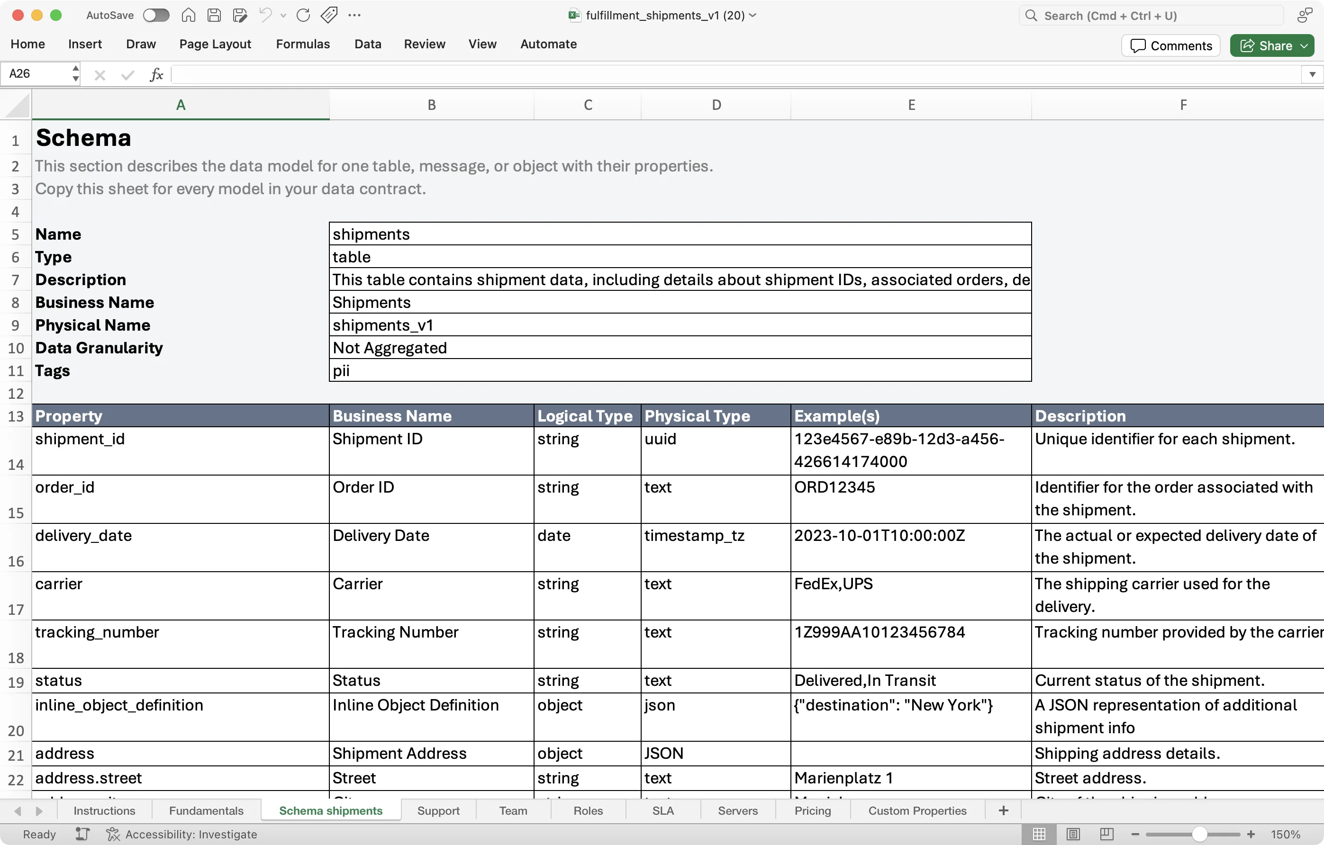
Task: Open the more commands ellipsis
Action: 354,15
